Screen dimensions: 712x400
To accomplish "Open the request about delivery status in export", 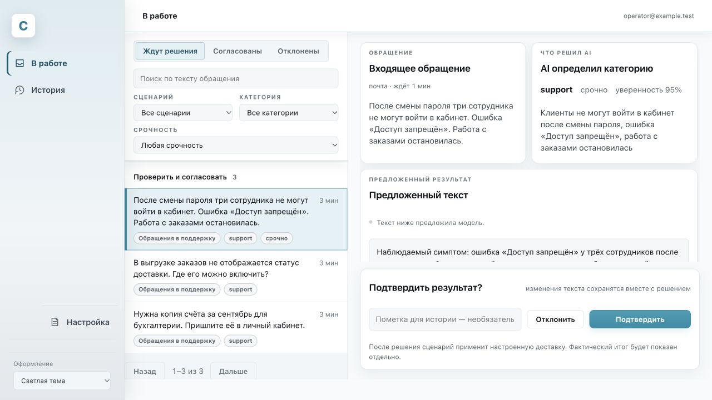I will pyautogui.click(x=236, y=276).
